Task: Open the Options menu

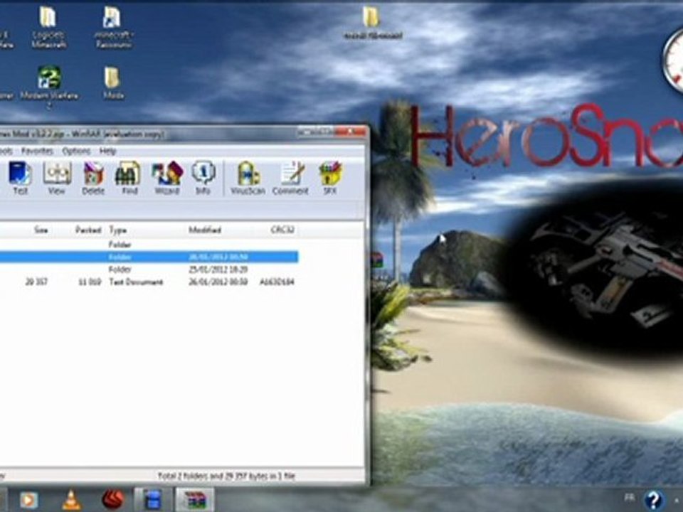Action: (x=76, y=151)
